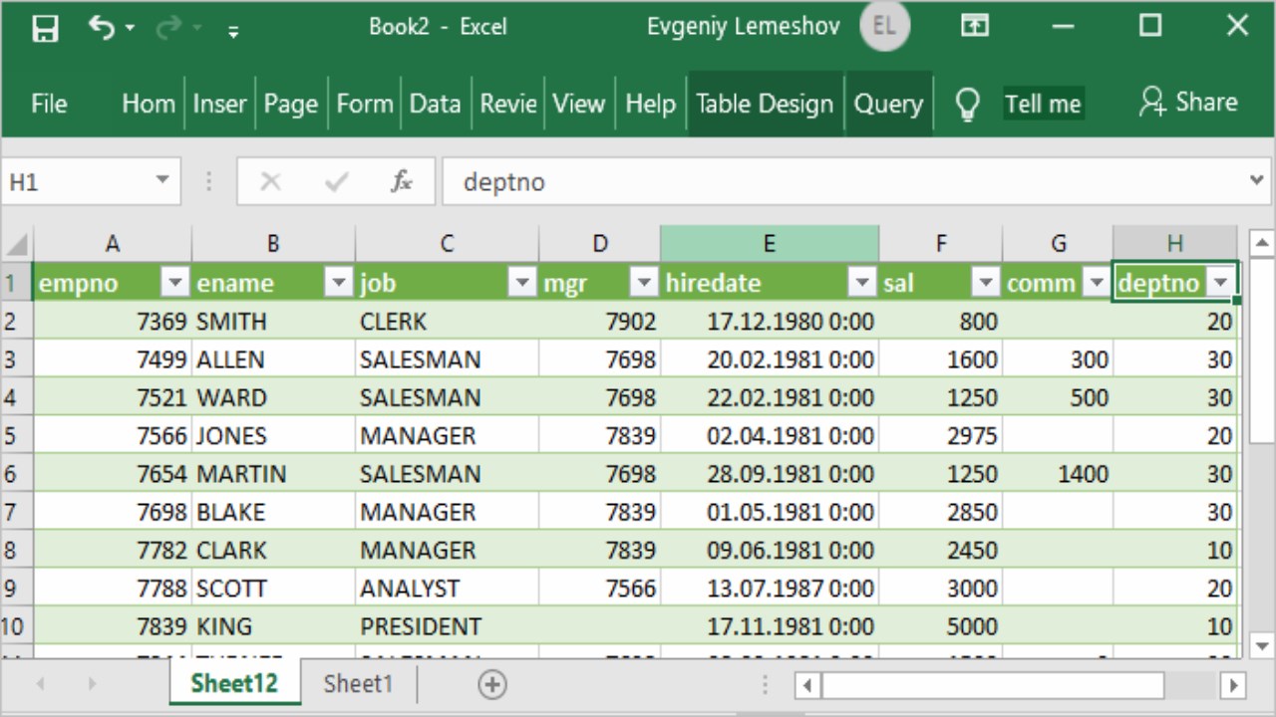The image size is (1276, 717).
Task: Open the File menu
Action: pos(49,104)
